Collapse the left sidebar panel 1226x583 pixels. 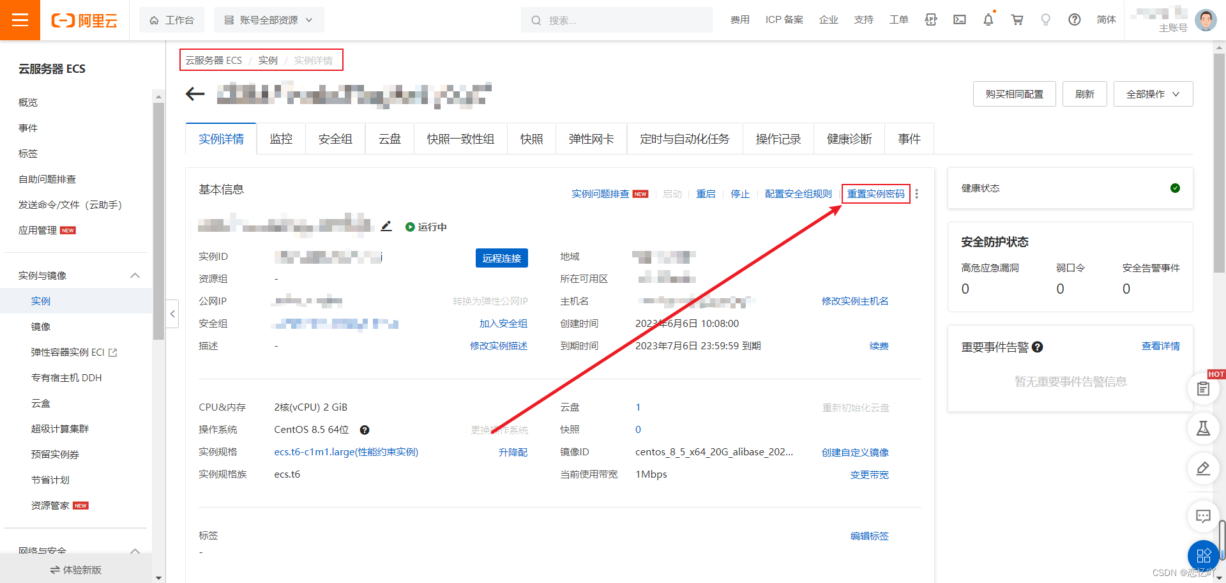click(x=172, y=314)
